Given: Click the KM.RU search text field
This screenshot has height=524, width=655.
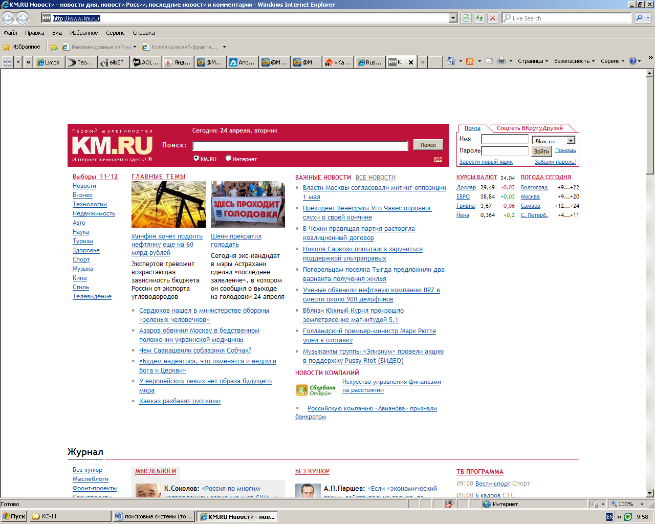Looking at the screenshot, I should (x=300, y=146).
